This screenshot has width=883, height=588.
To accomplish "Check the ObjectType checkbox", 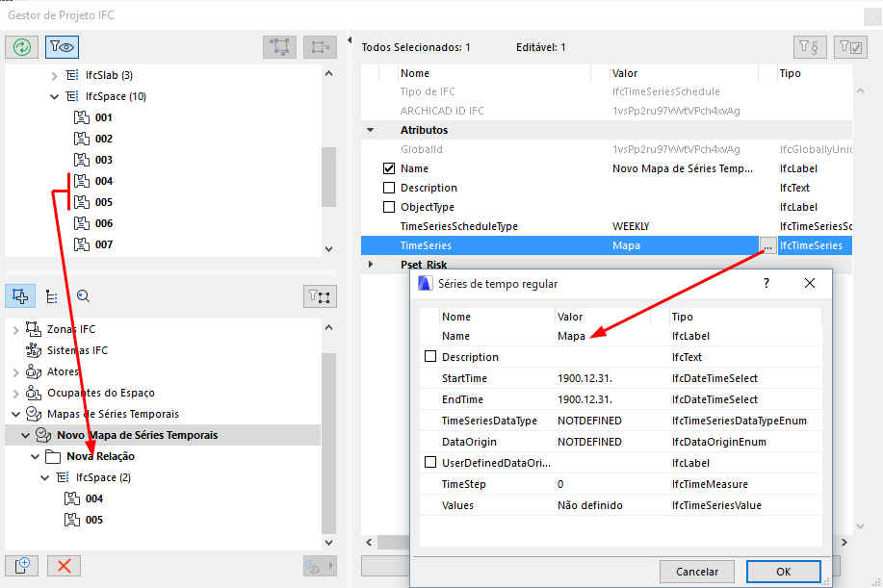I will 389,207.
